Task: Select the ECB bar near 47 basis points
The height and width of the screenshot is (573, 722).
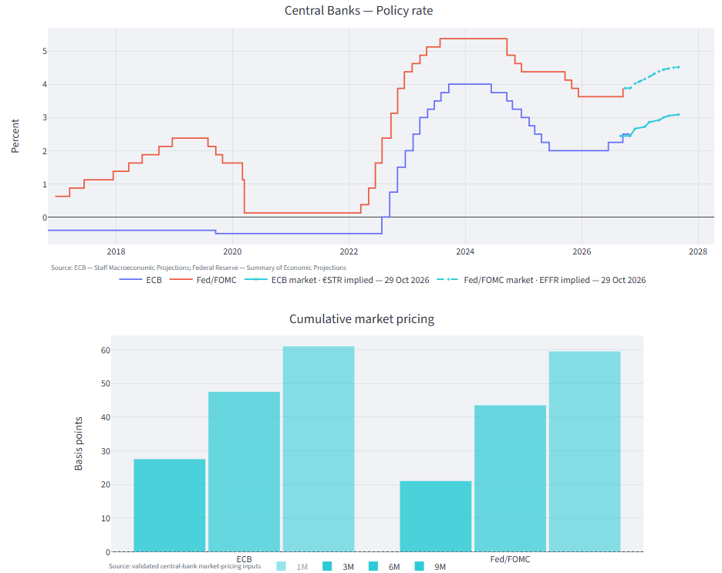Action: pyautogui.click(x=244, y=471)
